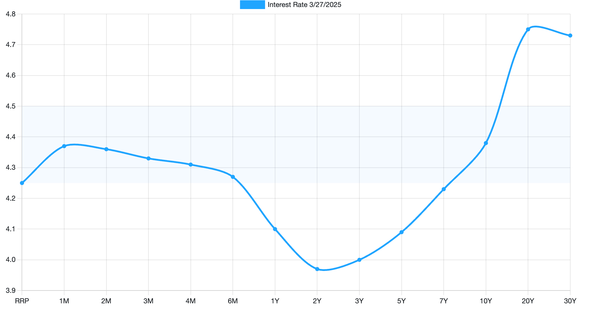Screen dimensions: 598x322
Task: Click the 5Y data point
Action: (401, 232)
